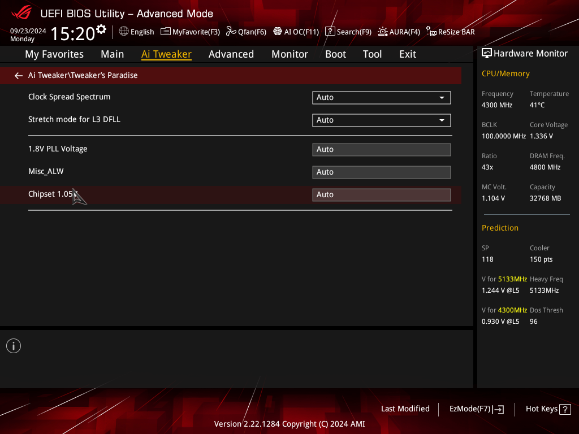579x434 pixels.
Task: Open Qfan(F6) fan control
Action: (246, 32)
